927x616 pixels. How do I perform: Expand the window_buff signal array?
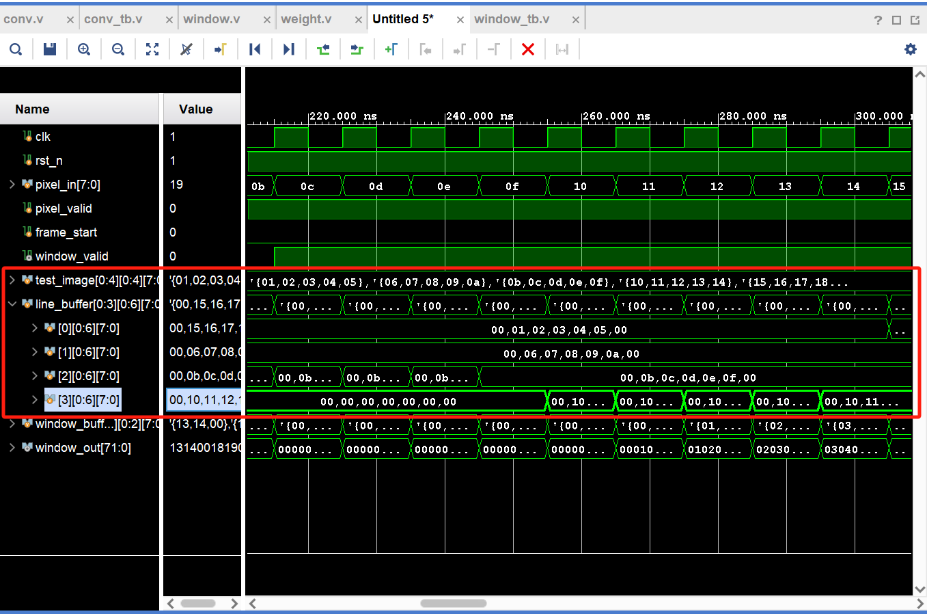(12, 423)
